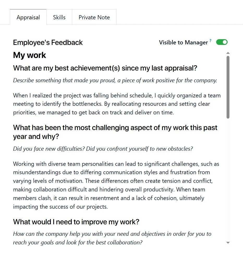Disable the Visible to Manager toggle
The image size is (243, 258).
[222, 42]
